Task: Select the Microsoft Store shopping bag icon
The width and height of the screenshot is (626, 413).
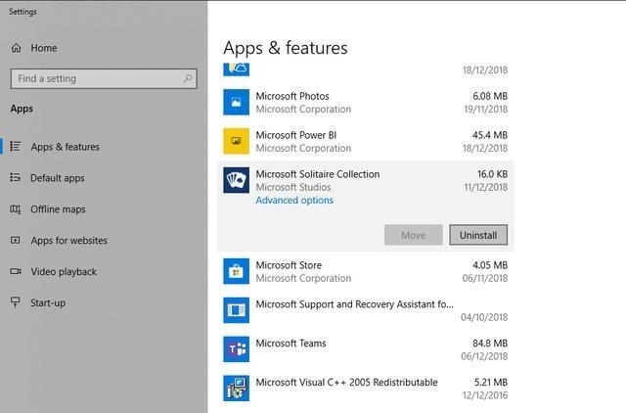Action: click(237, 271)
